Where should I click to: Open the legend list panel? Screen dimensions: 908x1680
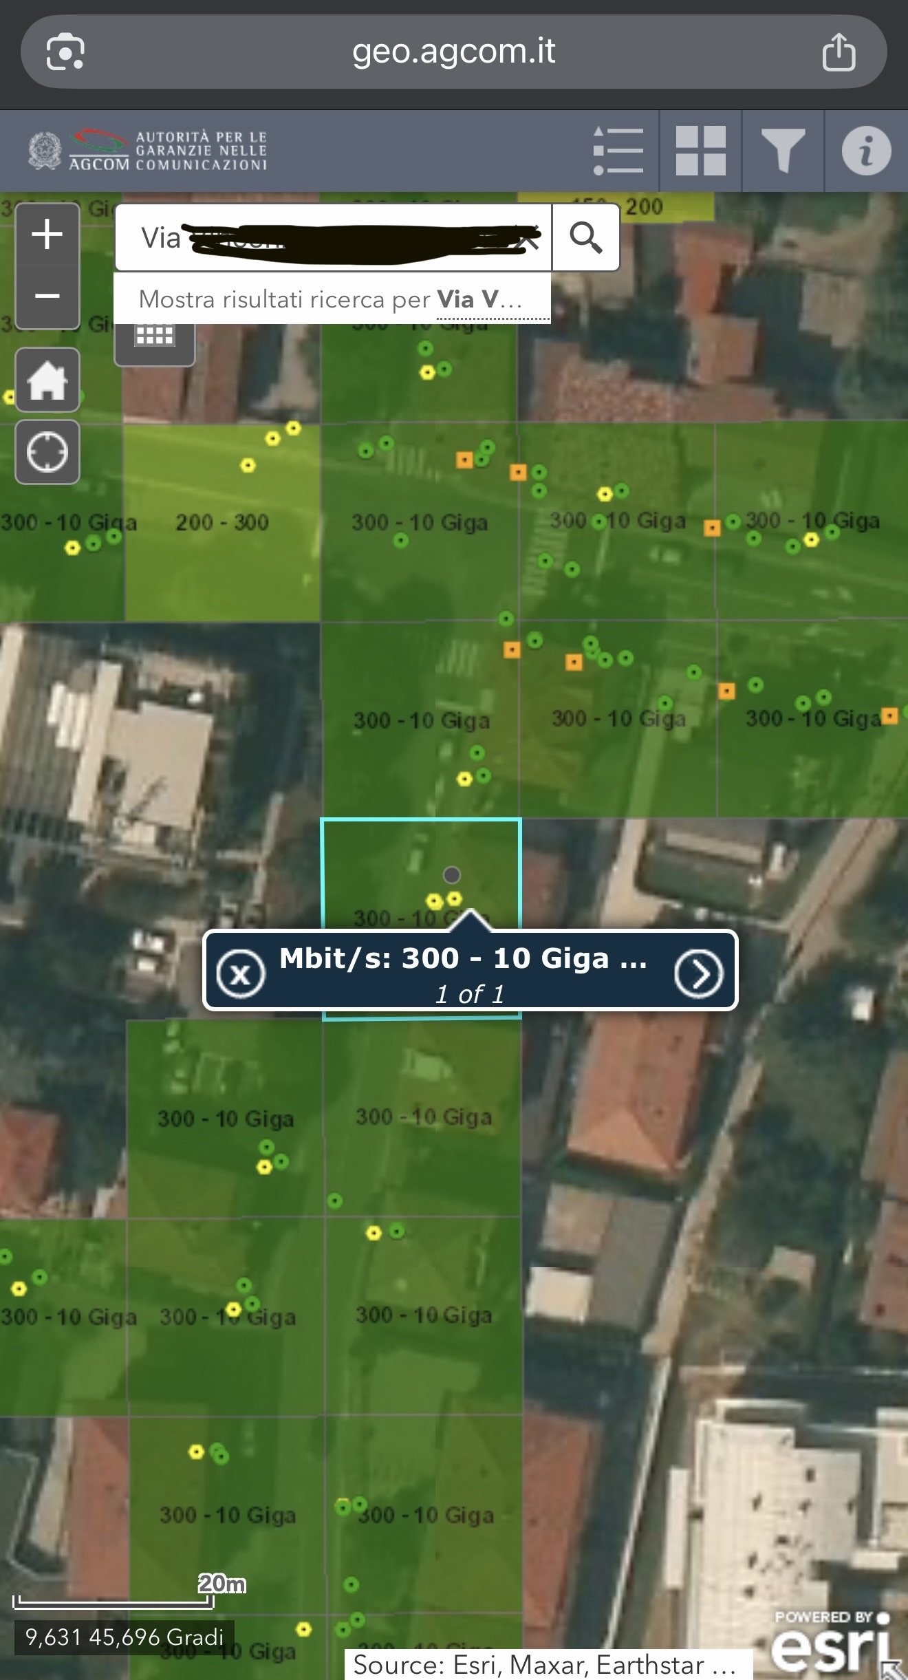(618, 151)
